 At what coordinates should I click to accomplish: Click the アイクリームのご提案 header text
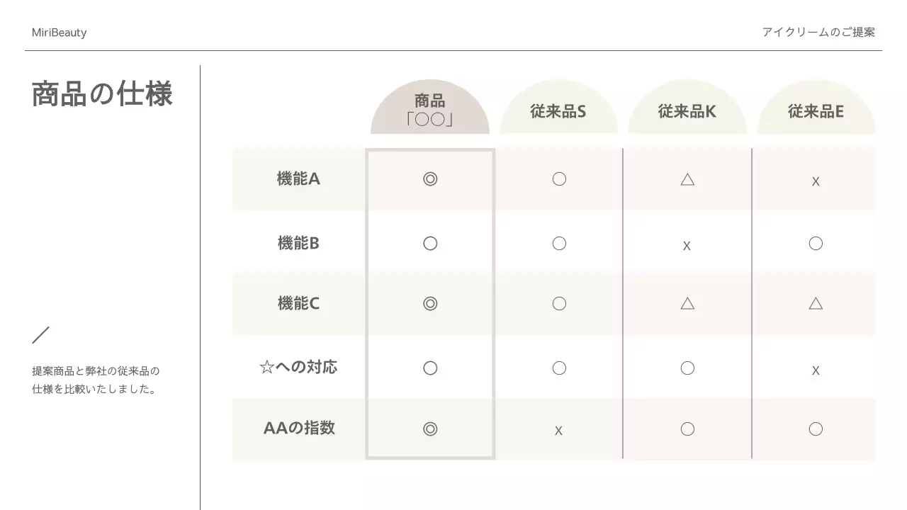point(818,33)
